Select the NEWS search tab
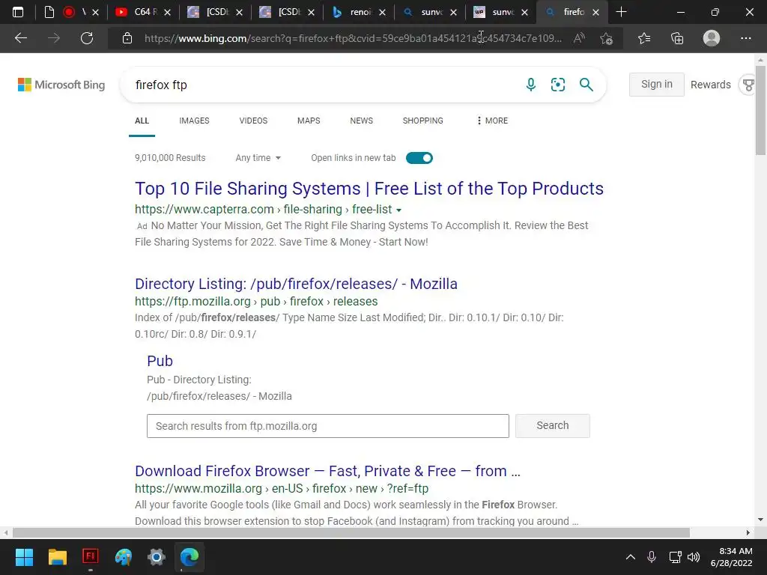 click(362, 121)
